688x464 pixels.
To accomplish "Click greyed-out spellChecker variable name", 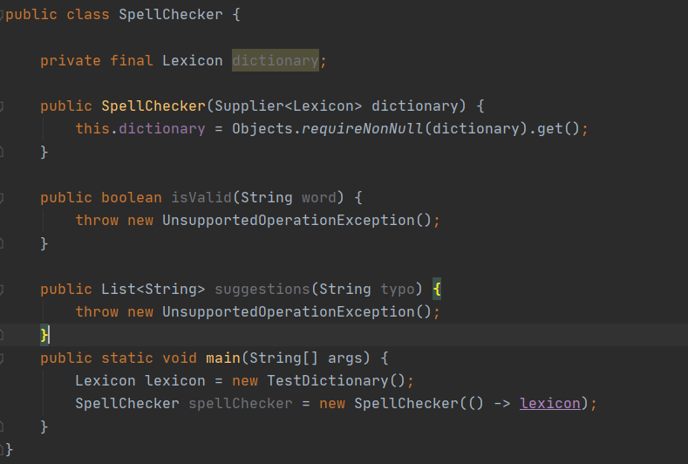I will pos(241,404).
